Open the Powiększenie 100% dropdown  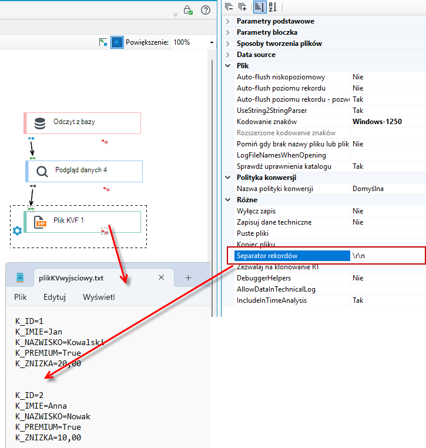point(212,42)
